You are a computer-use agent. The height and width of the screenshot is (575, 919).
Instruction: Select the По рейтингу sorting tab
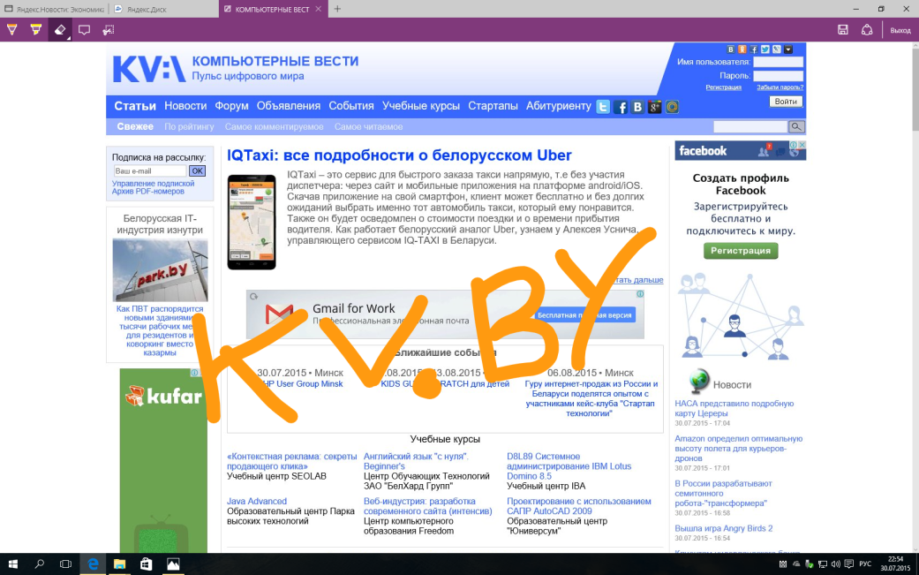click(189, 126)
